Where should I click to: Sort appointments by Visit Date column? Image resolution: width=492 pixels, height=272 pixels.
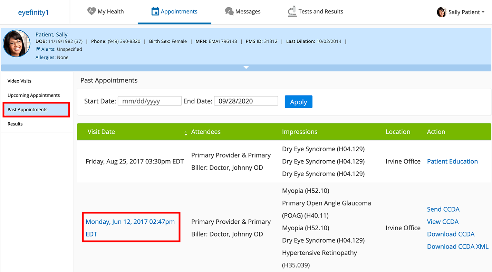click(x=186, y=132)
